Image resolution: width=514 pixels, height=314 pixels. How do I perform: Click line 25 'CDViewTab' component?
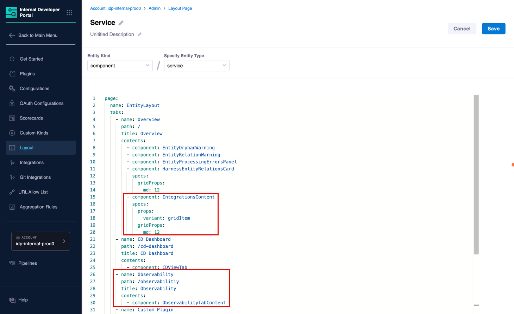pyautogui.click(x=175, y=267)
